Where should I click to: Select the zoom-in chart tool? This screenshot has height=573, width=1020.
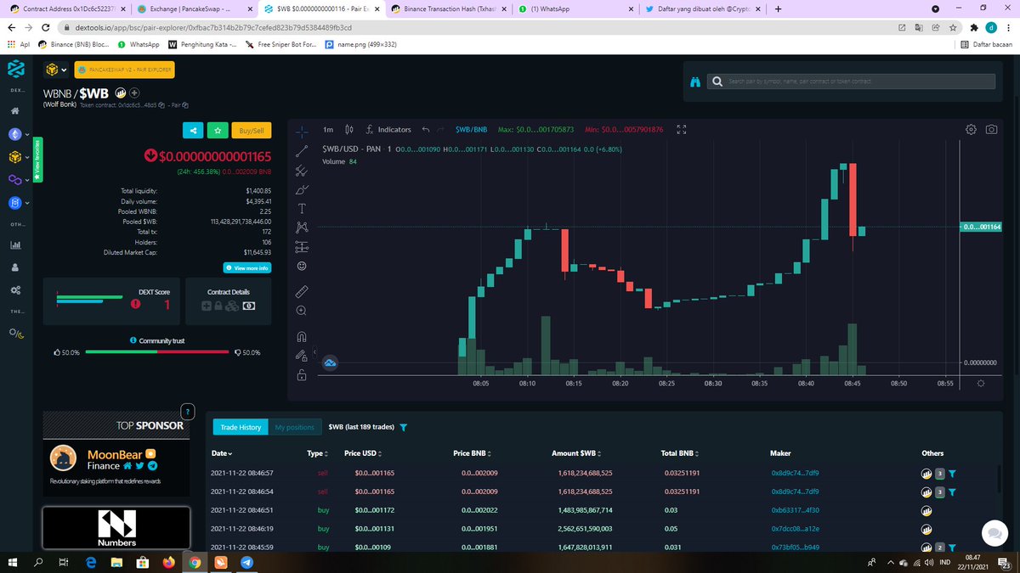[302, 311]
